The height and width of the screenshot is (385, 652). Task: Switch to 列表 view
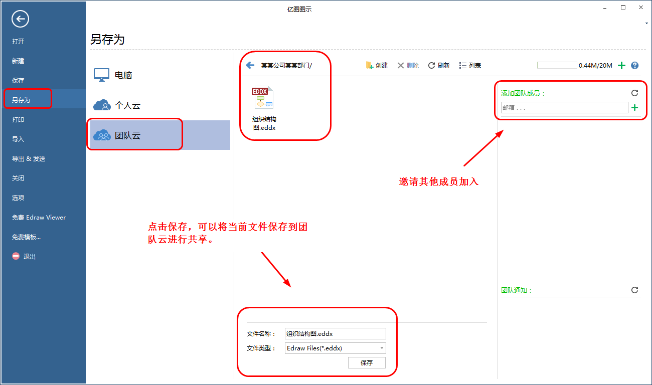pyautogui.click(x=470, y=65)
